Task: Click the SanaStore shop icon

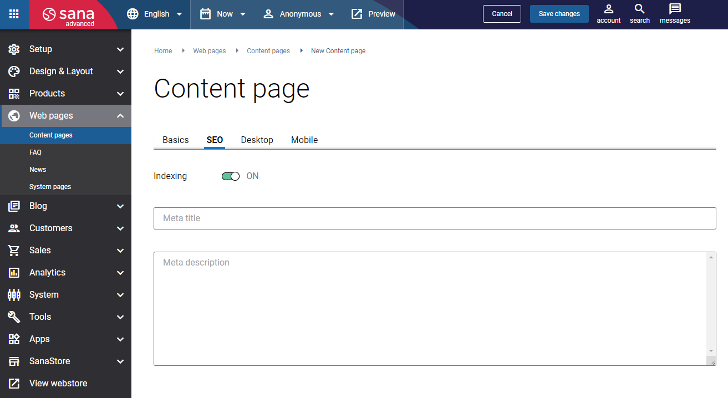Action: pos(14,361)
